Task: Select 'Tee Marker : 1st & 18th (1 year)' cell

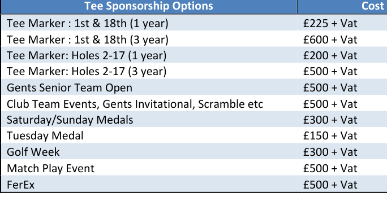Action: [149, 23]
